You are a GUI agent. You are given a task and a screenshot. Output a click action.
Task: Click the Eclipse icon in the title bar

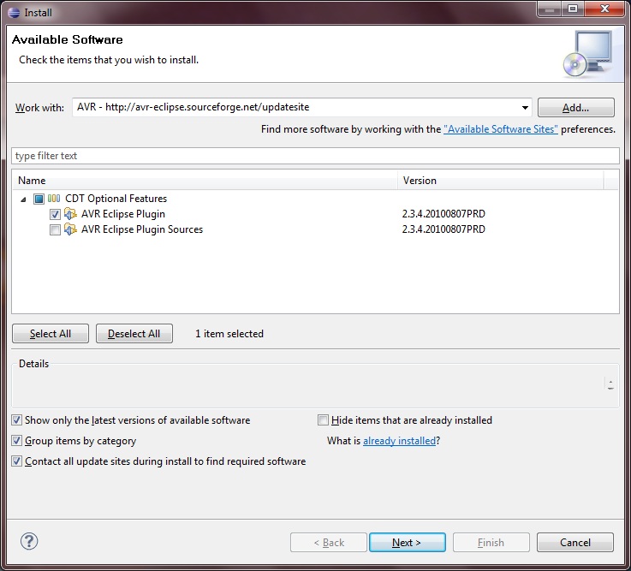pyautogui.click(x=14, y=13)
